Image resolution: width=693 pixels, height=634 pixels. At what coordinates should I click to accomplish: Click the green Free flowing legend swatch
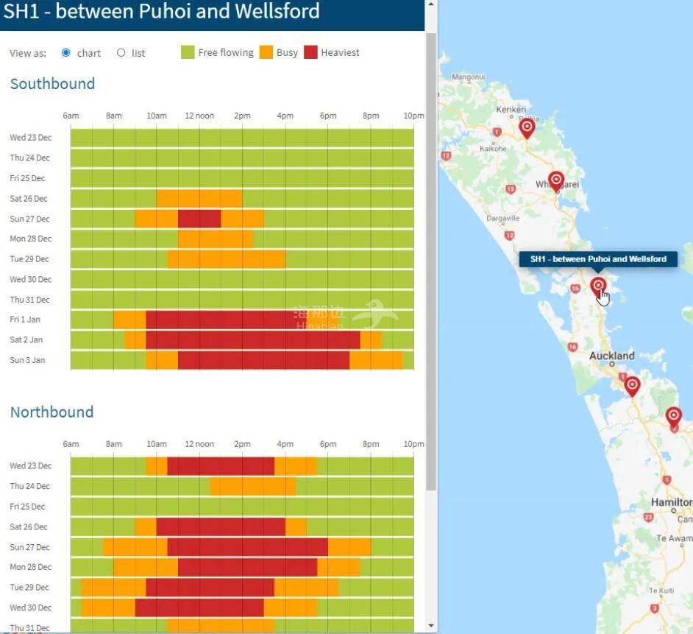[x=188, y=52]
